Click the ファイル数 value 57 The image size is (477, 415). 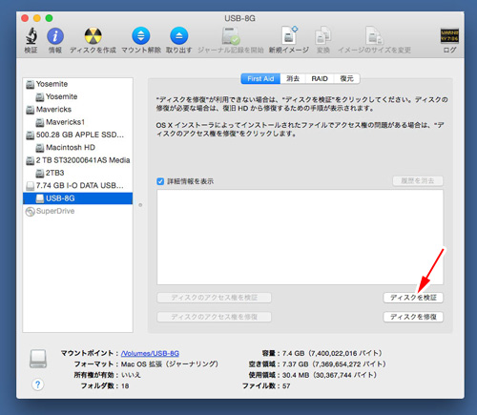(x=286, y=386)
